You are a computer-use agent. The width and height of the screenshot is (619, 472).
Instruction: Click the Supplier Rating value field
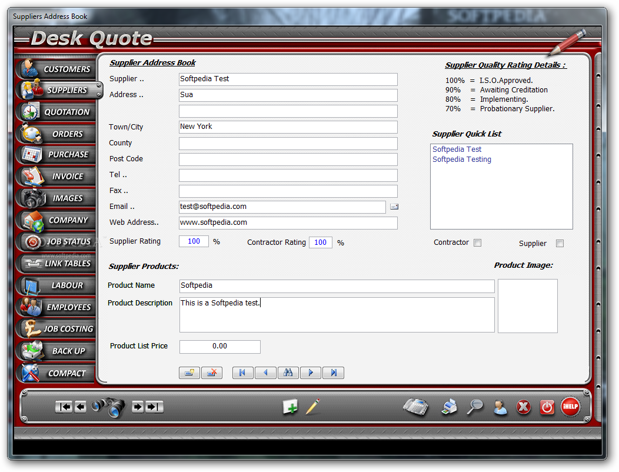point(194,241)
